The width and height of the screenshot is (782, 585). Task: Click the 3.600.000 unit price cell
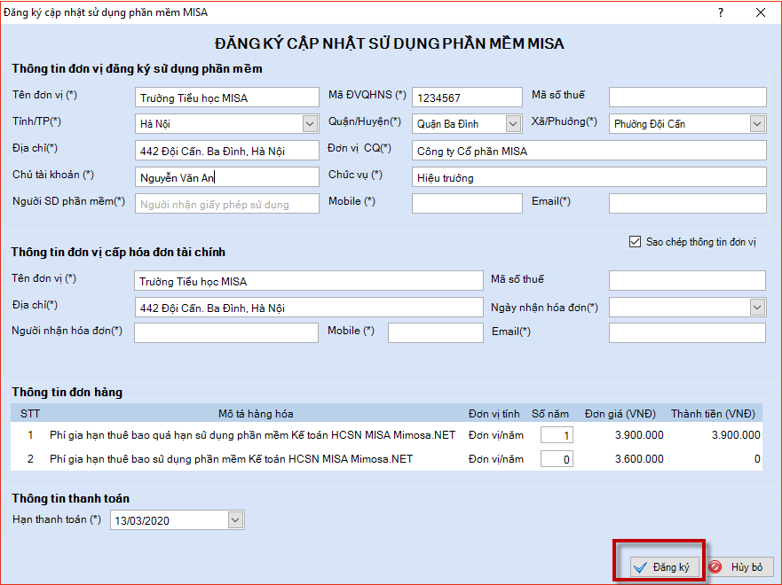click(639, 459)
